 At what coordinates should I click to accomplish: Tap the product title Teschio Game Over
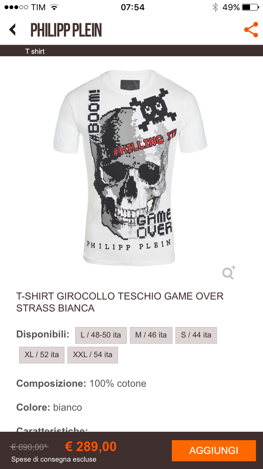pos(120,302)
